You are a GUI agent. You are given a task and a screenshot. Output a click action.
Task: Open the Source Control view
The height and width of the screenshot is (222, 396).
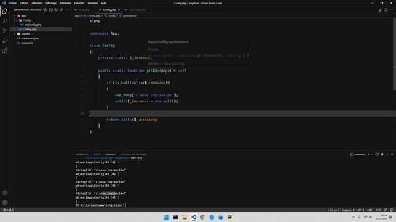tap(5, 31)
